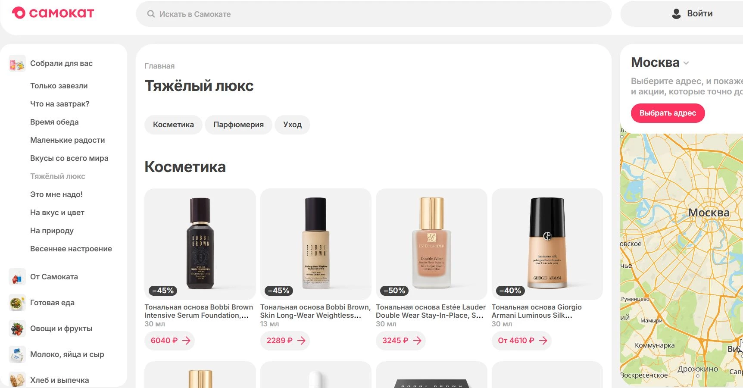
Task: Select the 'Готовая еда' category icon
Action: 17,303
